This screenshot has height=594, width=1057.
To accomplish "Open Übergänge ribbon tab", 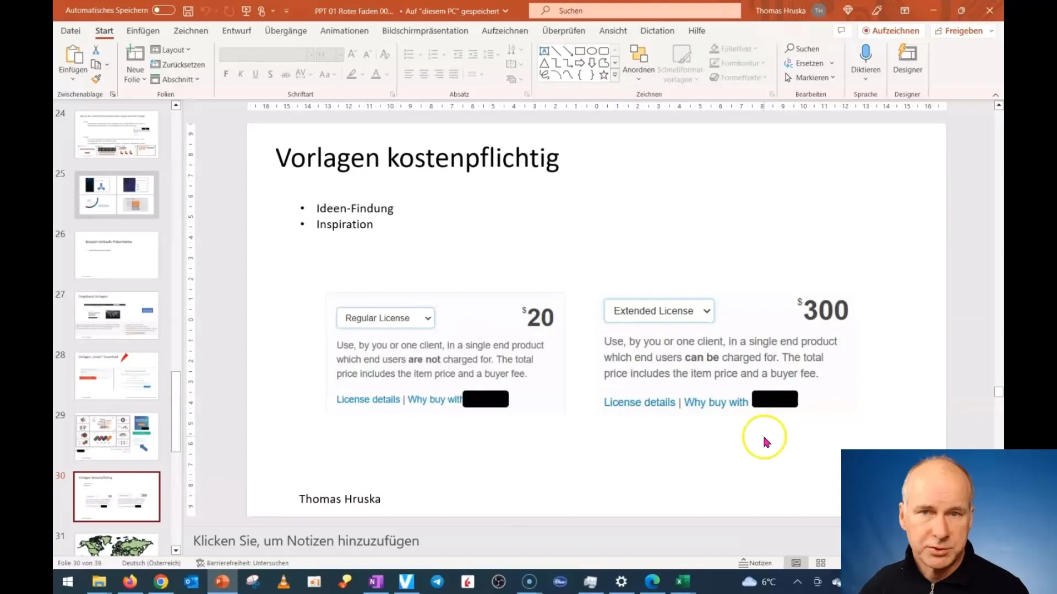I will pos(285,30).
